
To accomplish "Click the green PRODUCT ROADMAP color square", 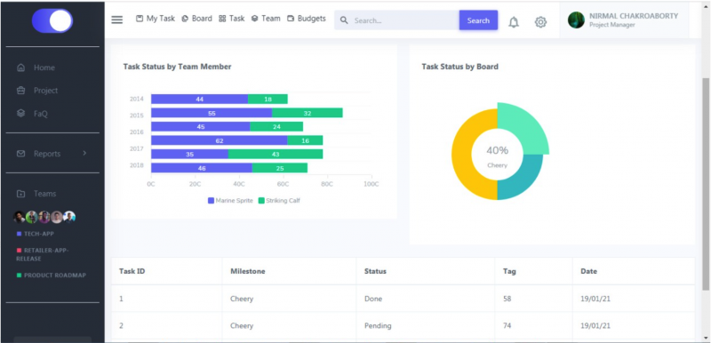I will (19, 275).
